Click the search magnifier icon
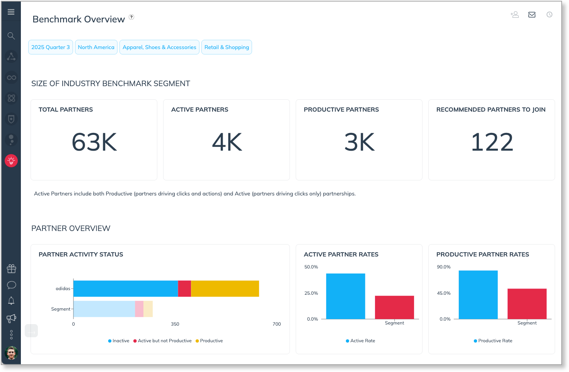The image size is (569, 372). coord(11,36)
